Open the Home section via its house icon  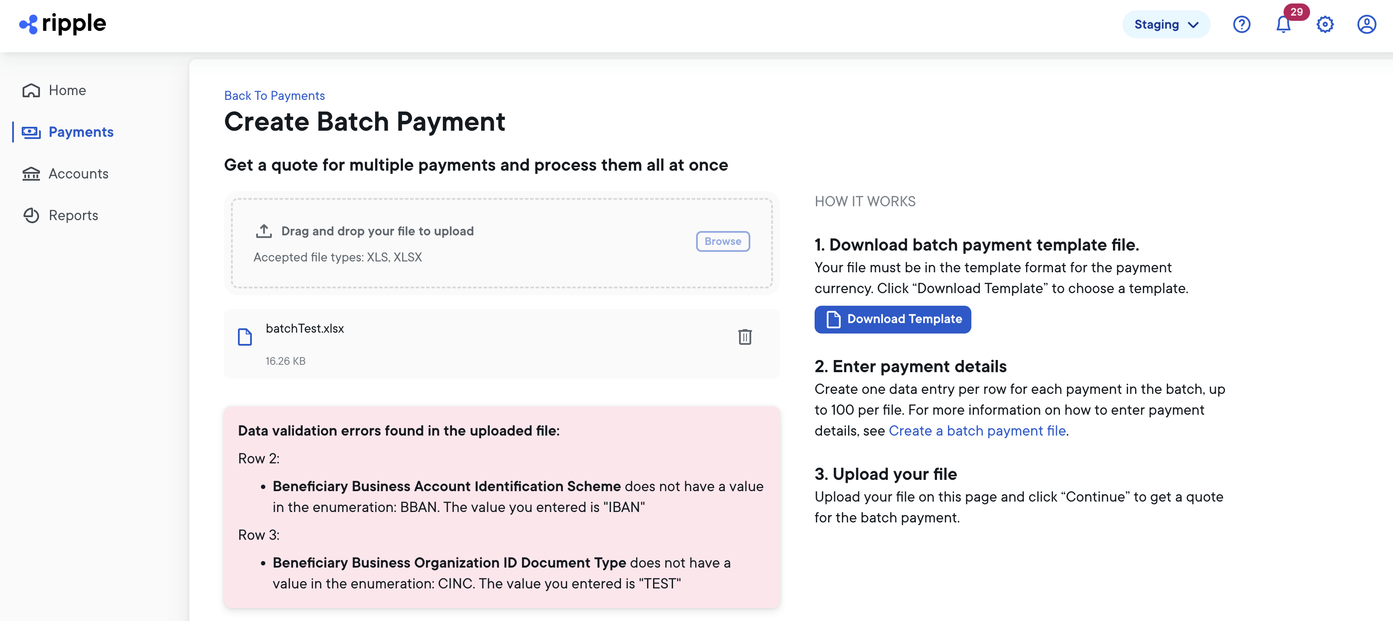[x=31, y=90]
